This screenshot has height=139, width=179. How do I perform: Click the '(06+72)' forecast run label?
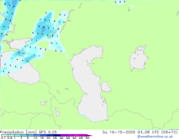169,132
